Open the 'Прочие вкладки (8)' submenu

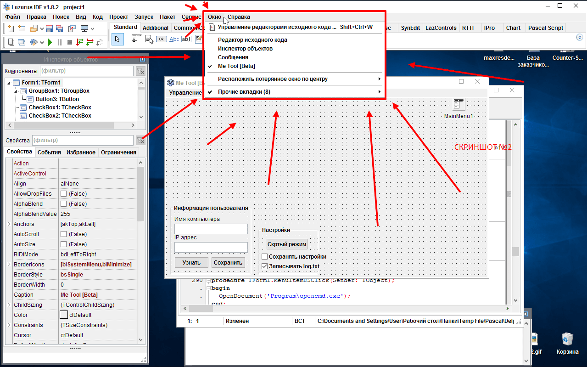click(294, 92)
